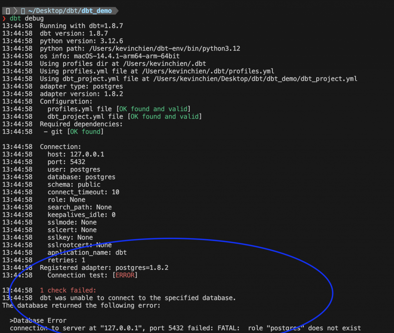Viewport: 394px width, 333px height.
Task: Click the python path /Users/kevinchien/dbt-env line
Action: (140, 49)
